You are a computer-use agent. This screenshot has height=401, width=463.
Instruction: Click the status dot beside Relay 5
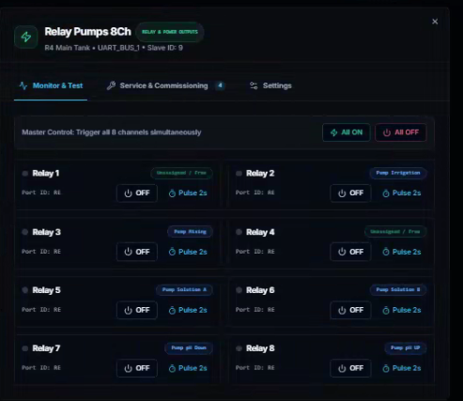(x=25, y=290)
